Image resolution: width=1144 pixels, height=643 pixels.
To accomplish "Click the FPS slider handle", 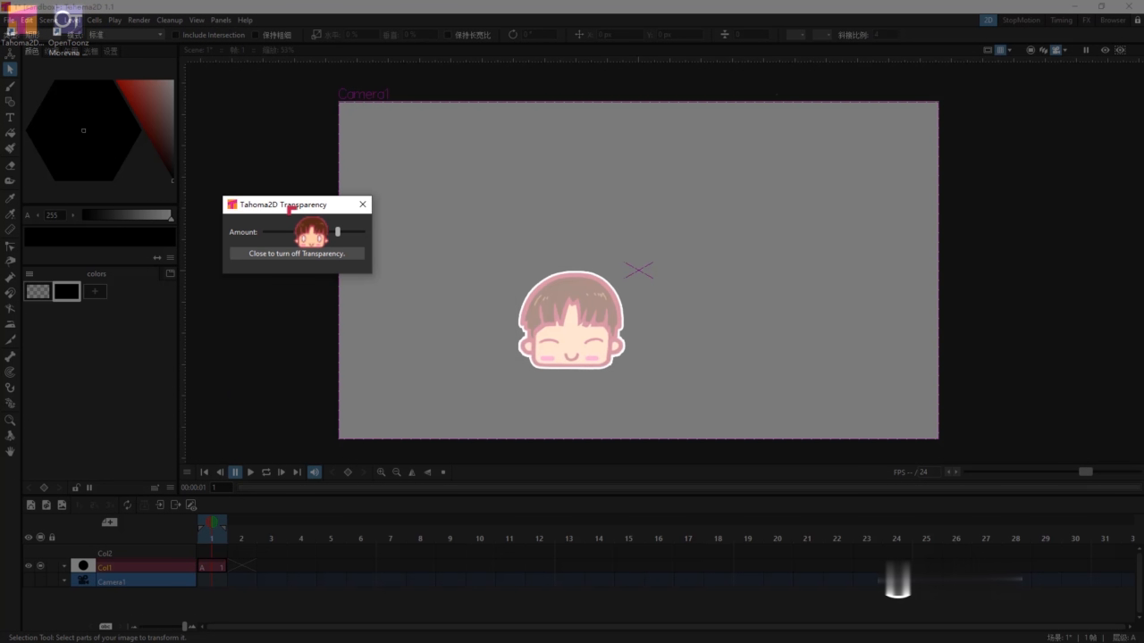I will (x=1085, y=472).
